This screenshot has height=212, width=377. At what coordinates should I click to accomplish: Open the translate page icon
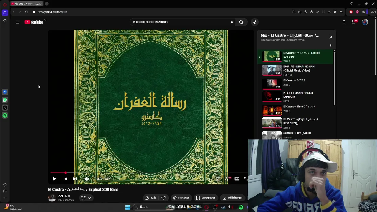[312, 12]
